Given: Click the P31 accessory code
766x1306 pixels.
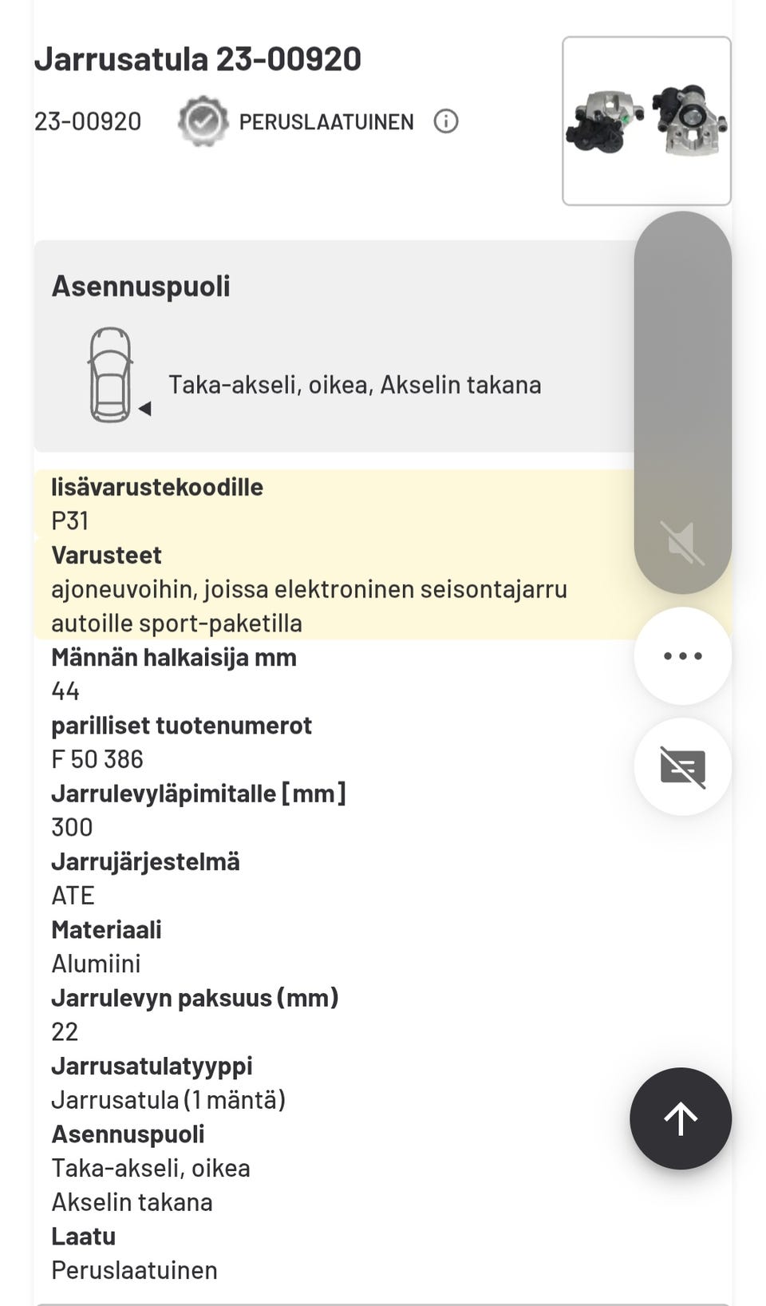Looking at the screenshot, I should point(70,521).
